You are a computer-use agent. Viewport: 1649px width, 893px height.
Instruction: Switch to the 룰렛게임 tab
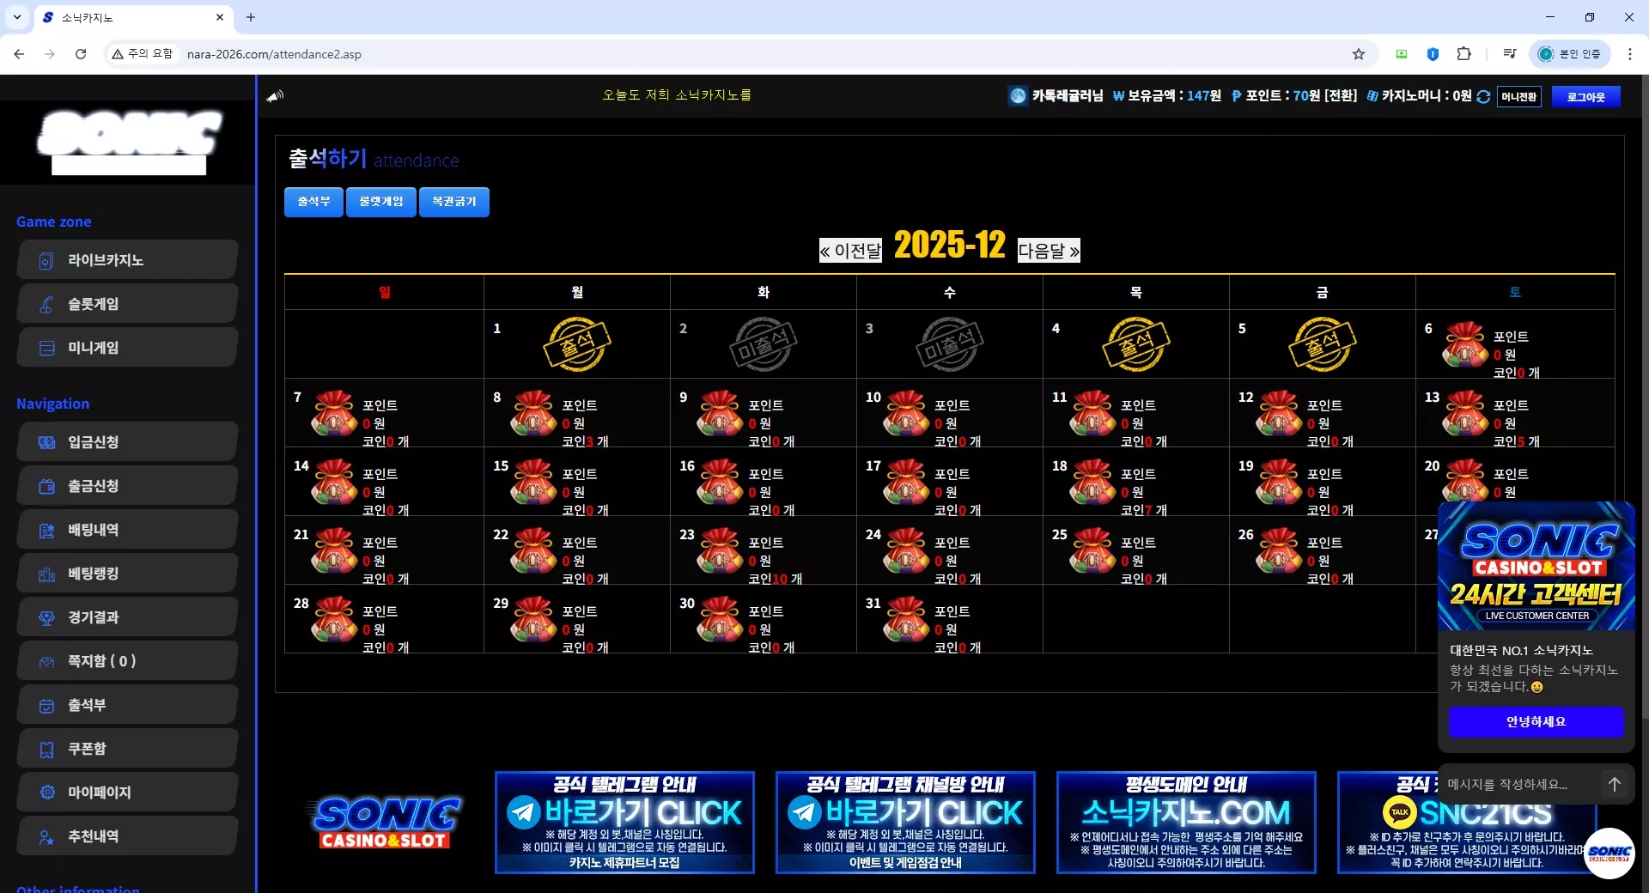(x=381, y=202)
